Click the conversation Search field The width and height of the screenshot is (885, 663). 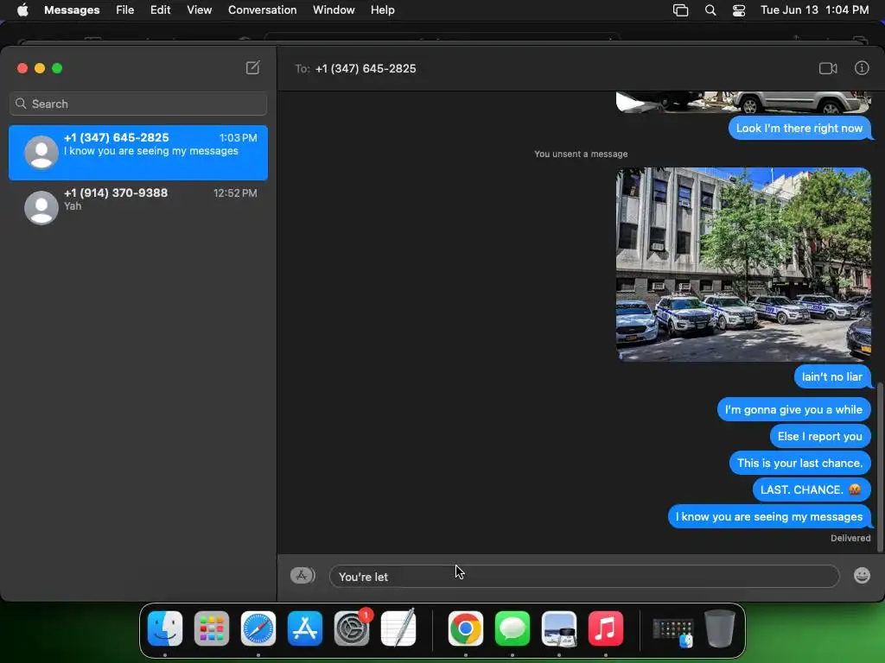(x=138, y=104)
